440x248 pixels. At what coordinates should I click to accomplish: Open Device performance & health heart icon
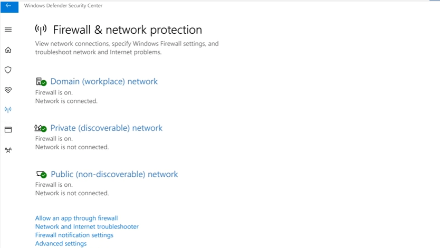pyautogui.click(x=8, y=90)
